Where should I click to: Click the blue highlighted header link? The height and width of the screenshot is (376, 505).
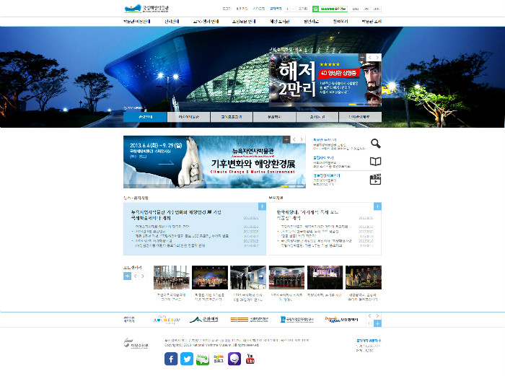[x=276, y=9]
